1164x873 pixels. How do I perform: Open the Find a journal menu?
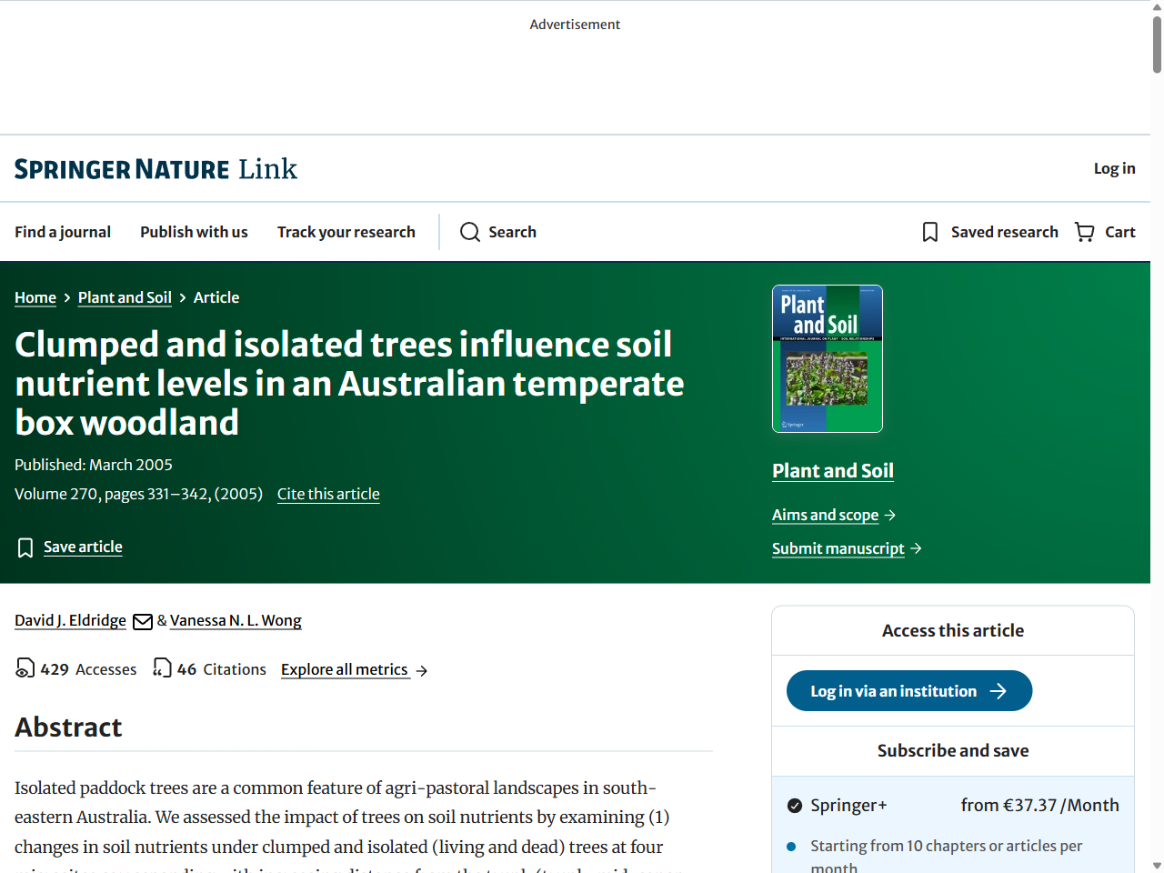click(x=63, y=232)
